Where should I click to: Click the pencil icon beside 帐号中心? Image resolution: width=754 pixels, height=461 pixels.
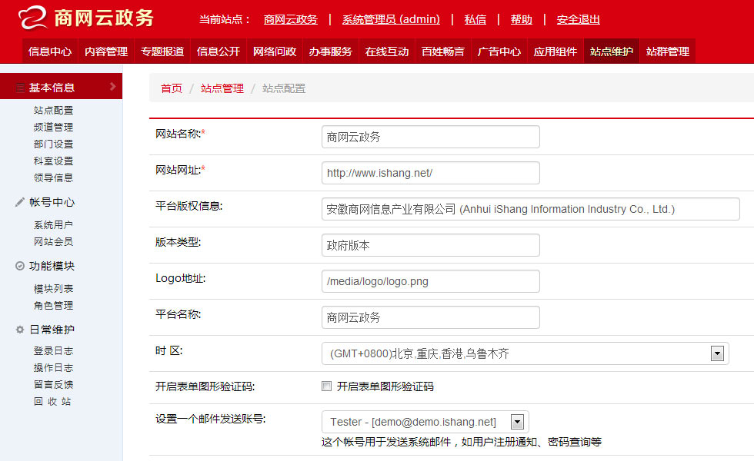[20, 202]
